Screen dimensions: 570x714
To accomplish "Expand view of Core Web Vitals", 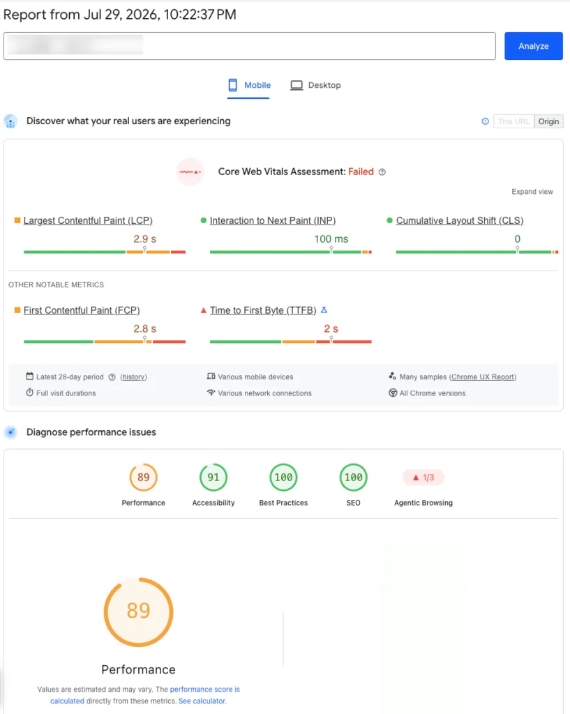I will (532, 192).
